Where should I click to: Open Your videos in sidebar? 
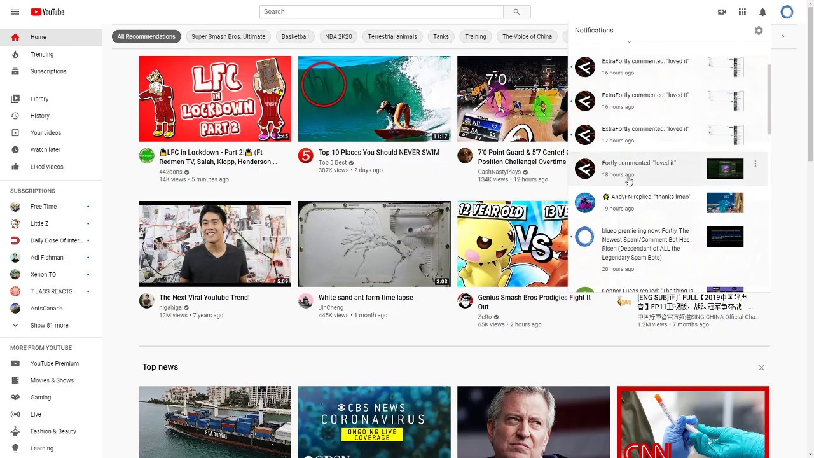pyautogui.click(x=51, y=133)
